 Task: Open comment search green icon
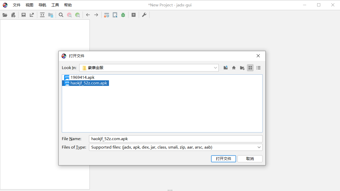pos(77,15)
